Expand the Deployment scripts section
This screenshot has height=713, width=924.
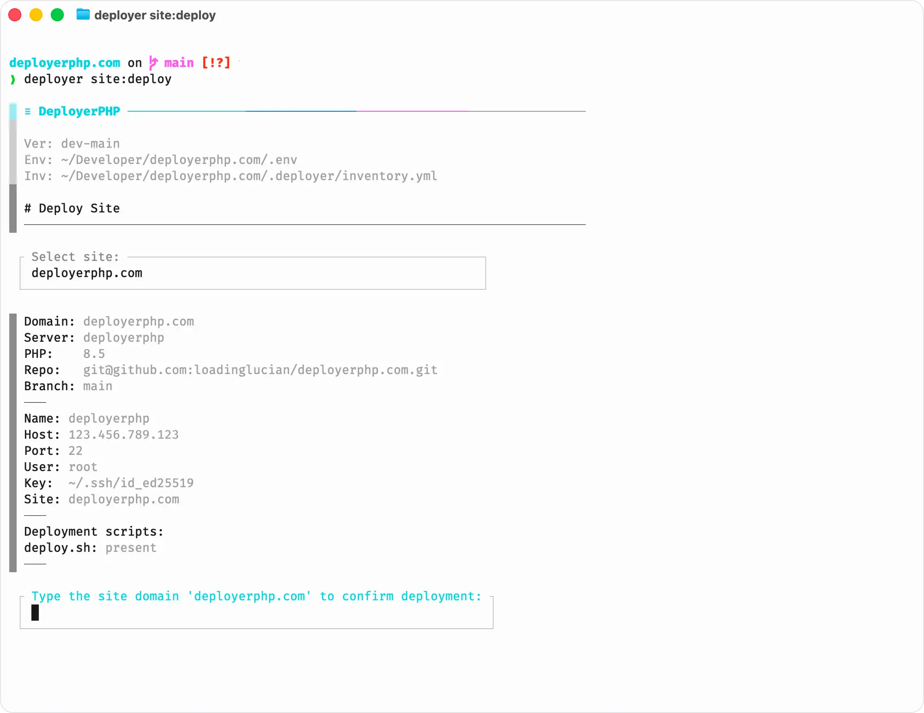click(x=93, y=532)
